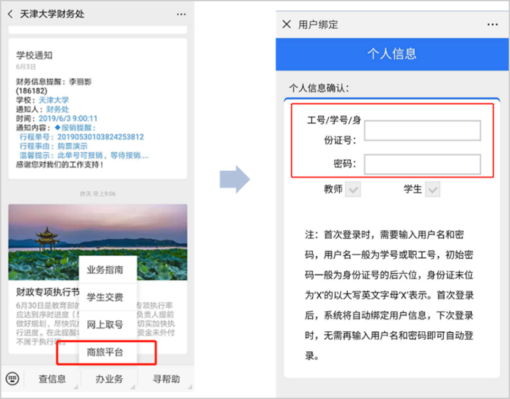Expand the 寻帮助 bottom menu
Image resolution: width=510 pixels, height=399 pixels.
coord(166,379)
